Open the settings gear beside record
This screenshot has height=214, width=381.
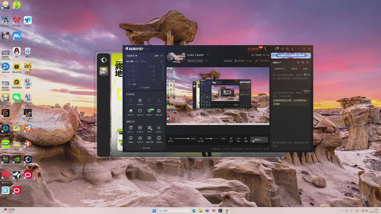[245, 139]
